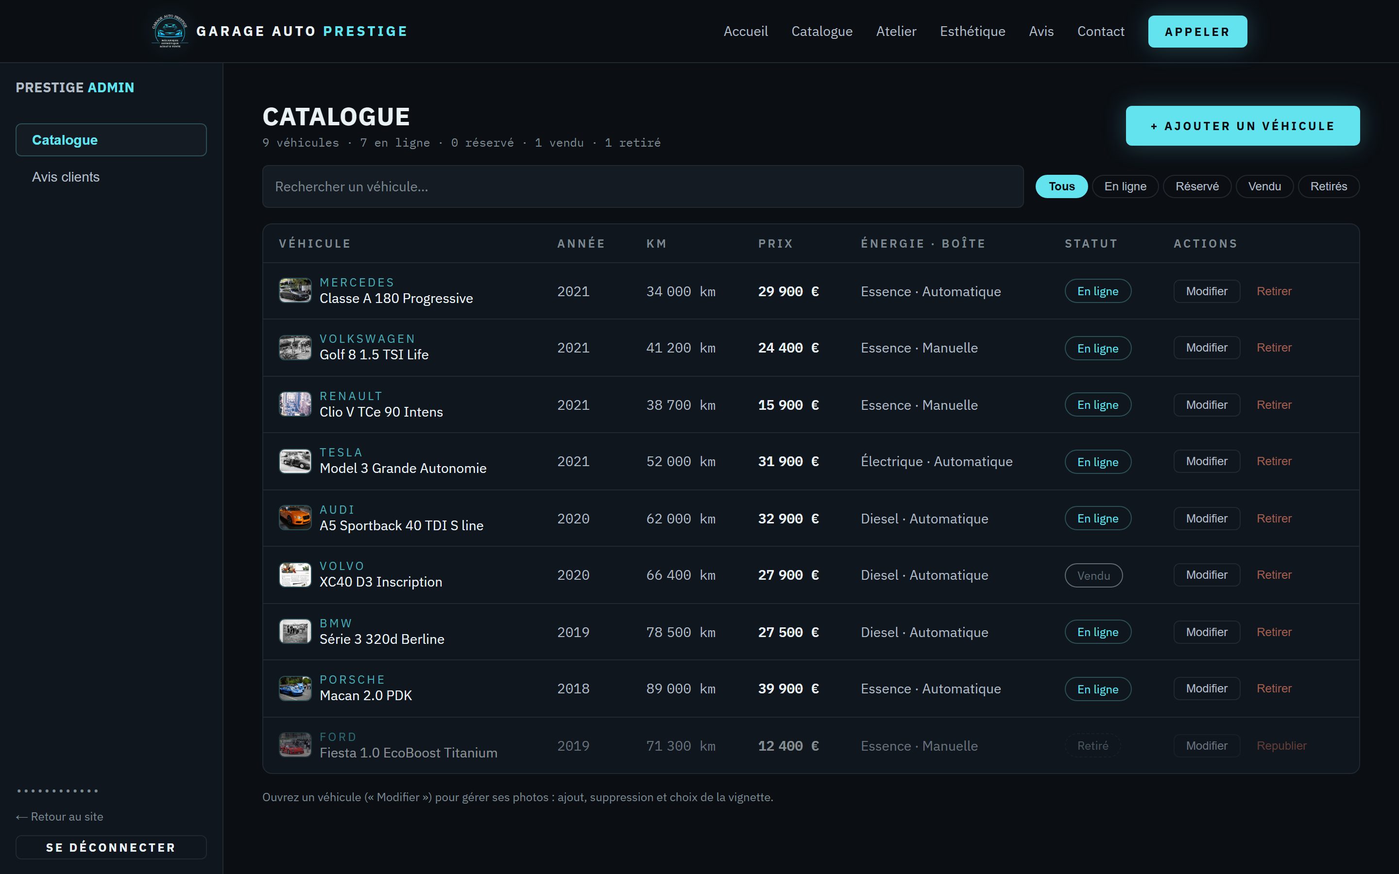Screen dimensions: 1399x874
Task: Open the Contact page
Action: (1101, 31)
